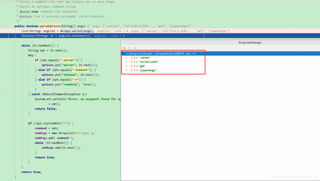This screenshot has width=320, height=181.
Task: Click cmdArgs.add( command ); line
Action: click(x=54, y=138)
